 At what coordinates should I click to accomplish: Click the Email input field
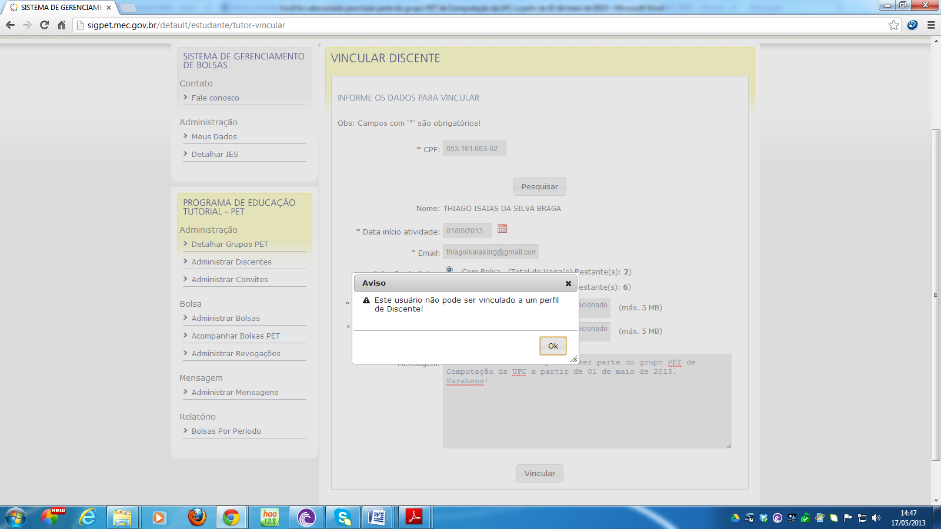[x=491, y=252]
